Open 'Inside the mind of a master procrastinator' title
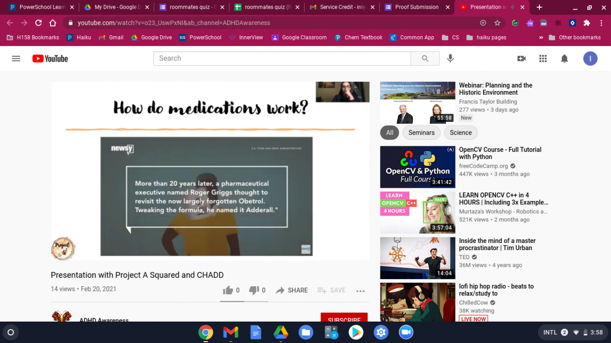This screenshot has width=611, height=343. [x=497, y=244]
